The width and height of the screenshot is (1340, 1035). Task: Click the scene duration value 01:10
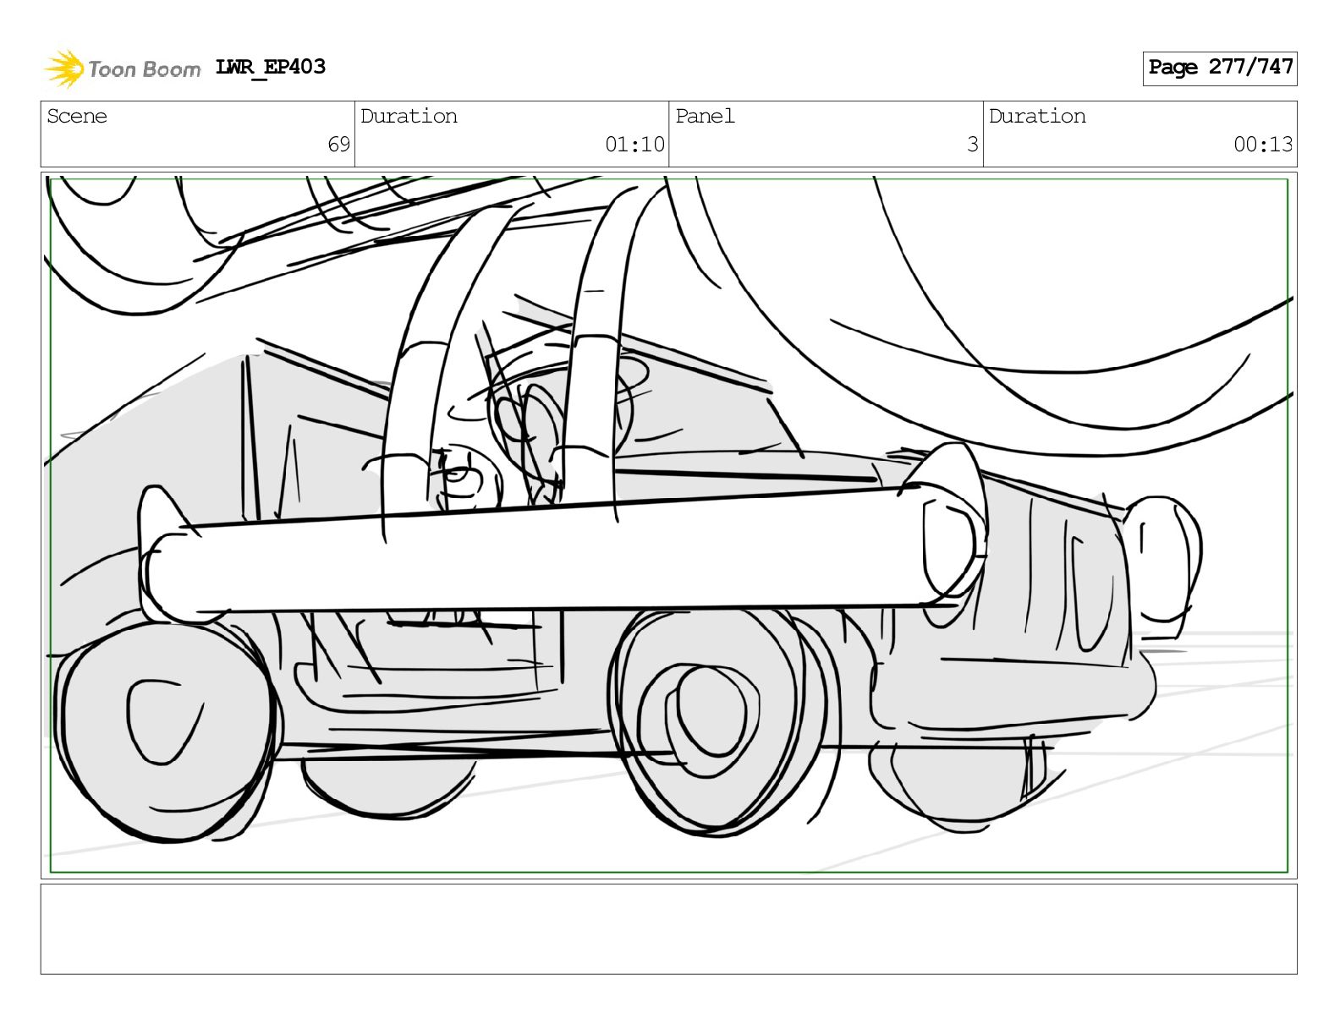[634, 145]
